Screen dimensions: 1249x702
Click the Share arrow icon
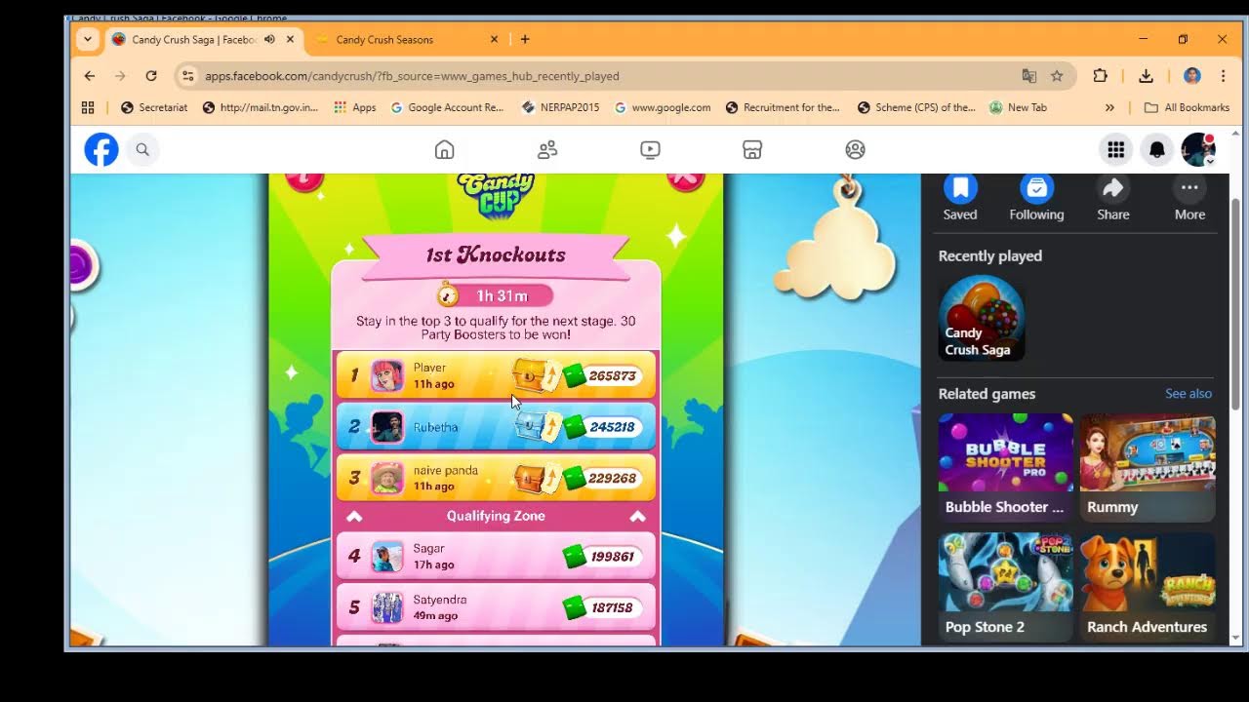tap(1112, 188)
